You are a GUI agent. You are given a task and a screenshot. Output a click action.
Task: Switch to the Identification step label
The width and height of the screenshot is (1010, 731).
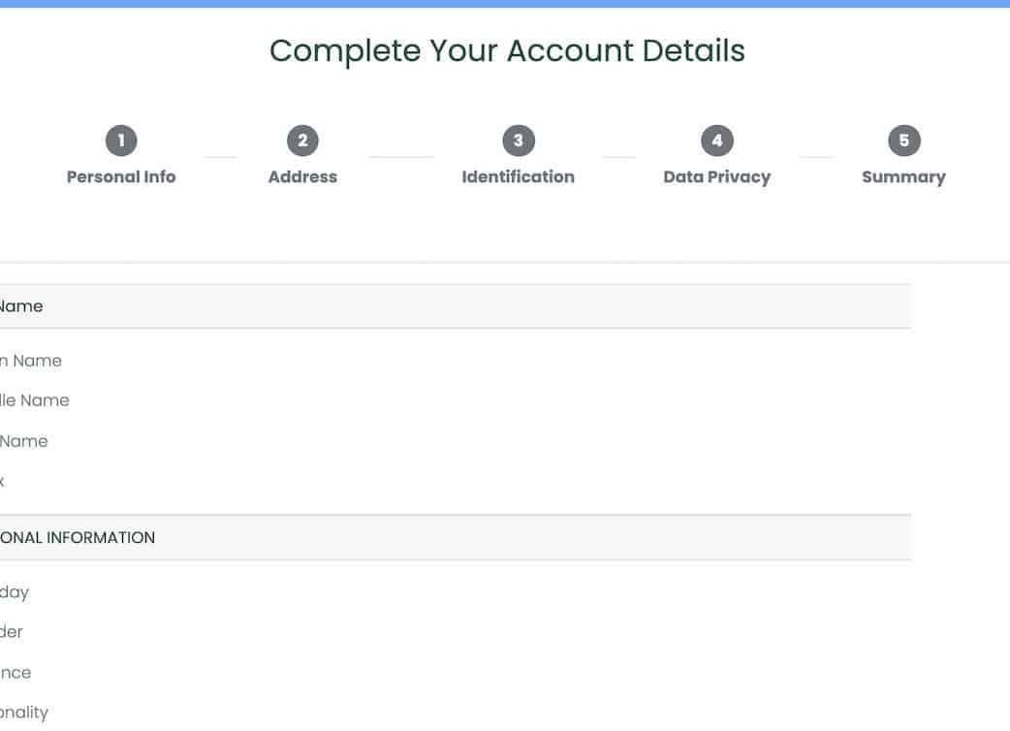[x=518, y=177]
